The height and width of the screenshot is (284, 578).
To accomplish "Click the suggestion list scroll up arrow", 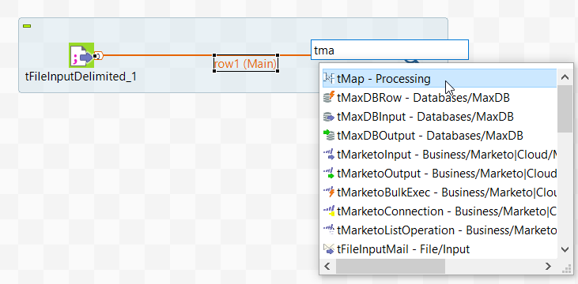I will (x=565, y=77).
